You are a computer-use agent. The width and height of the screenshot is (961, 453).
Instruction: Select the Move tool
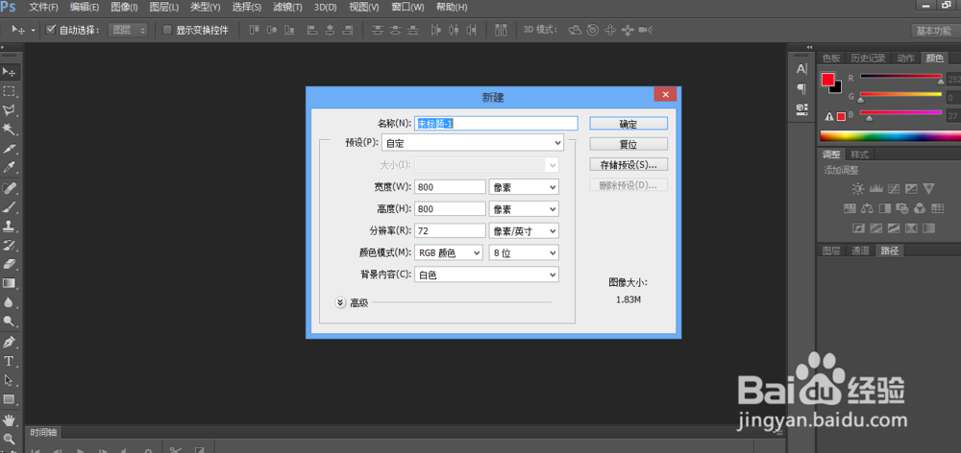[10, 72]
